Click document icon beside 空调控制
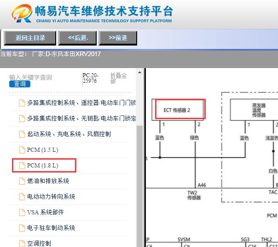Screen dimensions: 278x247 click(22, 243)
